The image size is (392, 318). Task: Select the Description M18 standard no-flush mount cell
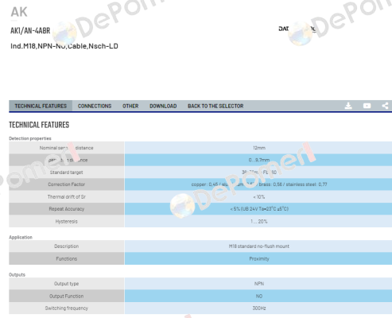click(x=258, y=246)
